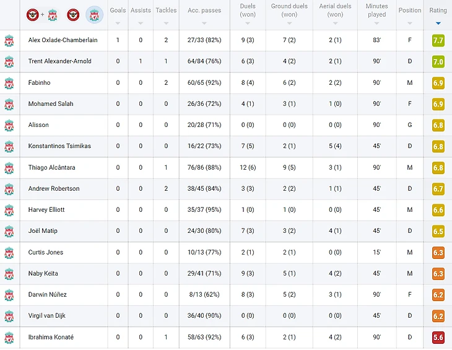Click the Acc. passes column header
This screenshot has height=350, width=452.
point(204,11)
